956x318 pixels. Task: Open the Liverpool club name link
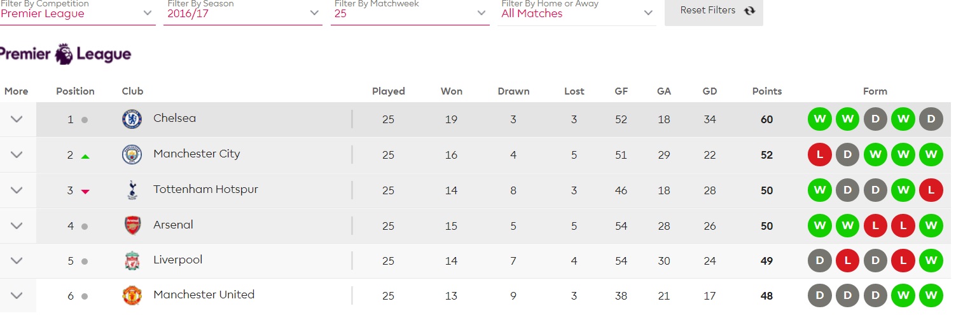177,260
